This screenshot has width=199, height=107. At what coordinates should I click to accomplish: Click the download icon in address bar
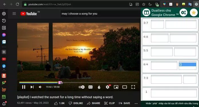click(131, 4)
